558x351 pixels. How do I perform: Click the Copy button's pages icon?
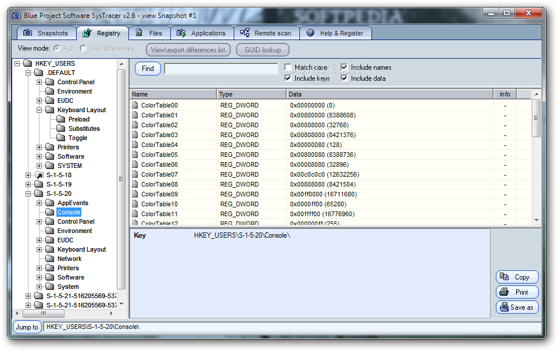pos(505,276)
